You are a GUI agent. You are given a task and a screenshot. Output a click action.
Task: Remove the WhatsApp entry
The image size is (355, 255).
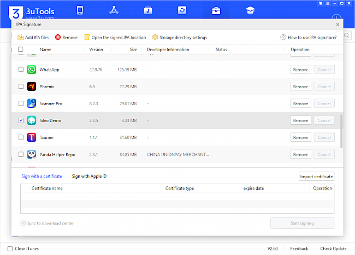(x=301, y=70)
